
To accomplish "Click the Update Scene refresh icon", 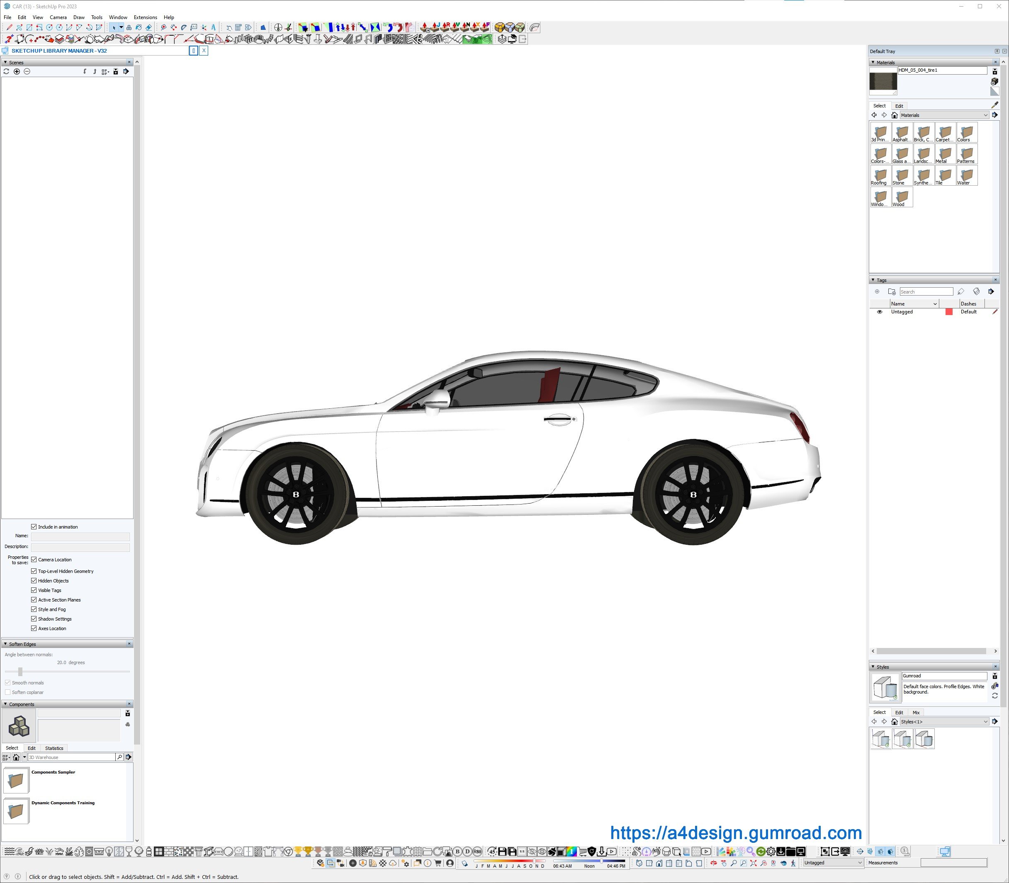I will coord(6,71).
